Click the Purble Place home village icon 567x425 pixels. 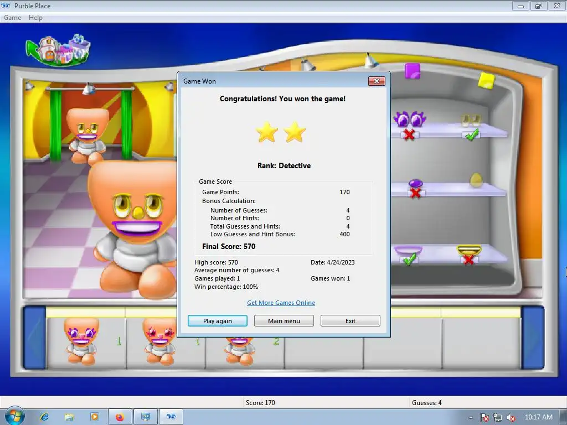tap(59, 50)
